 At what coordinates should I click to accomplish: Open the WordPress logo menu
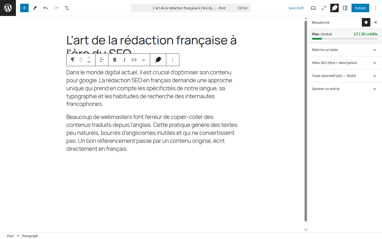[x=8, y=8]
